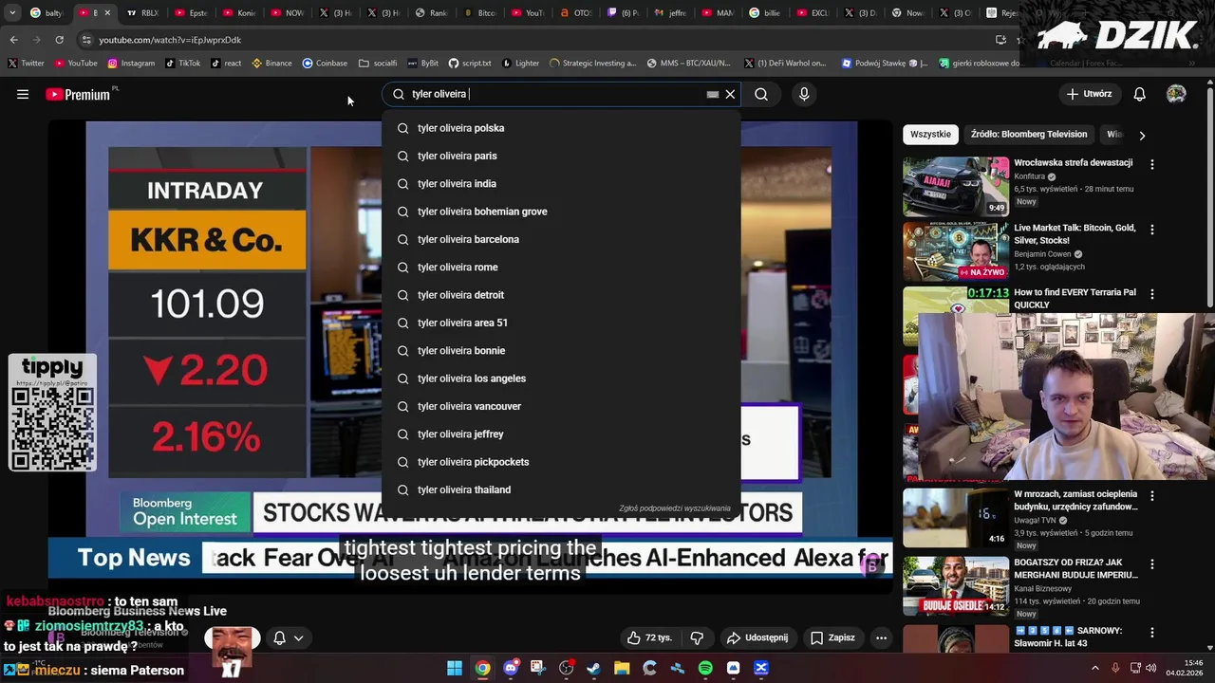
Task: Select the 'tyler oliveira india' suggestion
Action: 561,183
